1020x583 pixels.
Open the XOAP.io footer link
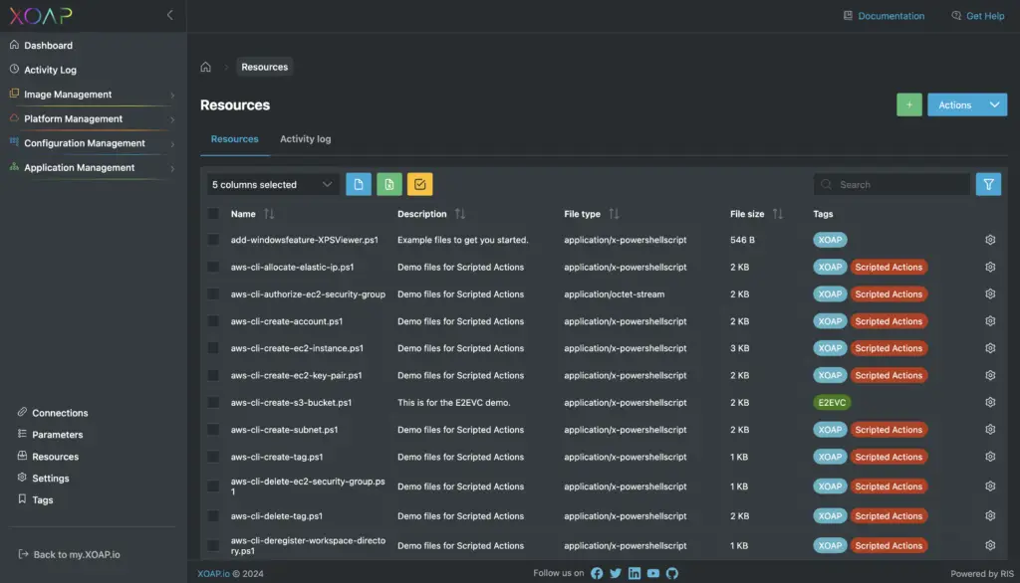point(213,573)
